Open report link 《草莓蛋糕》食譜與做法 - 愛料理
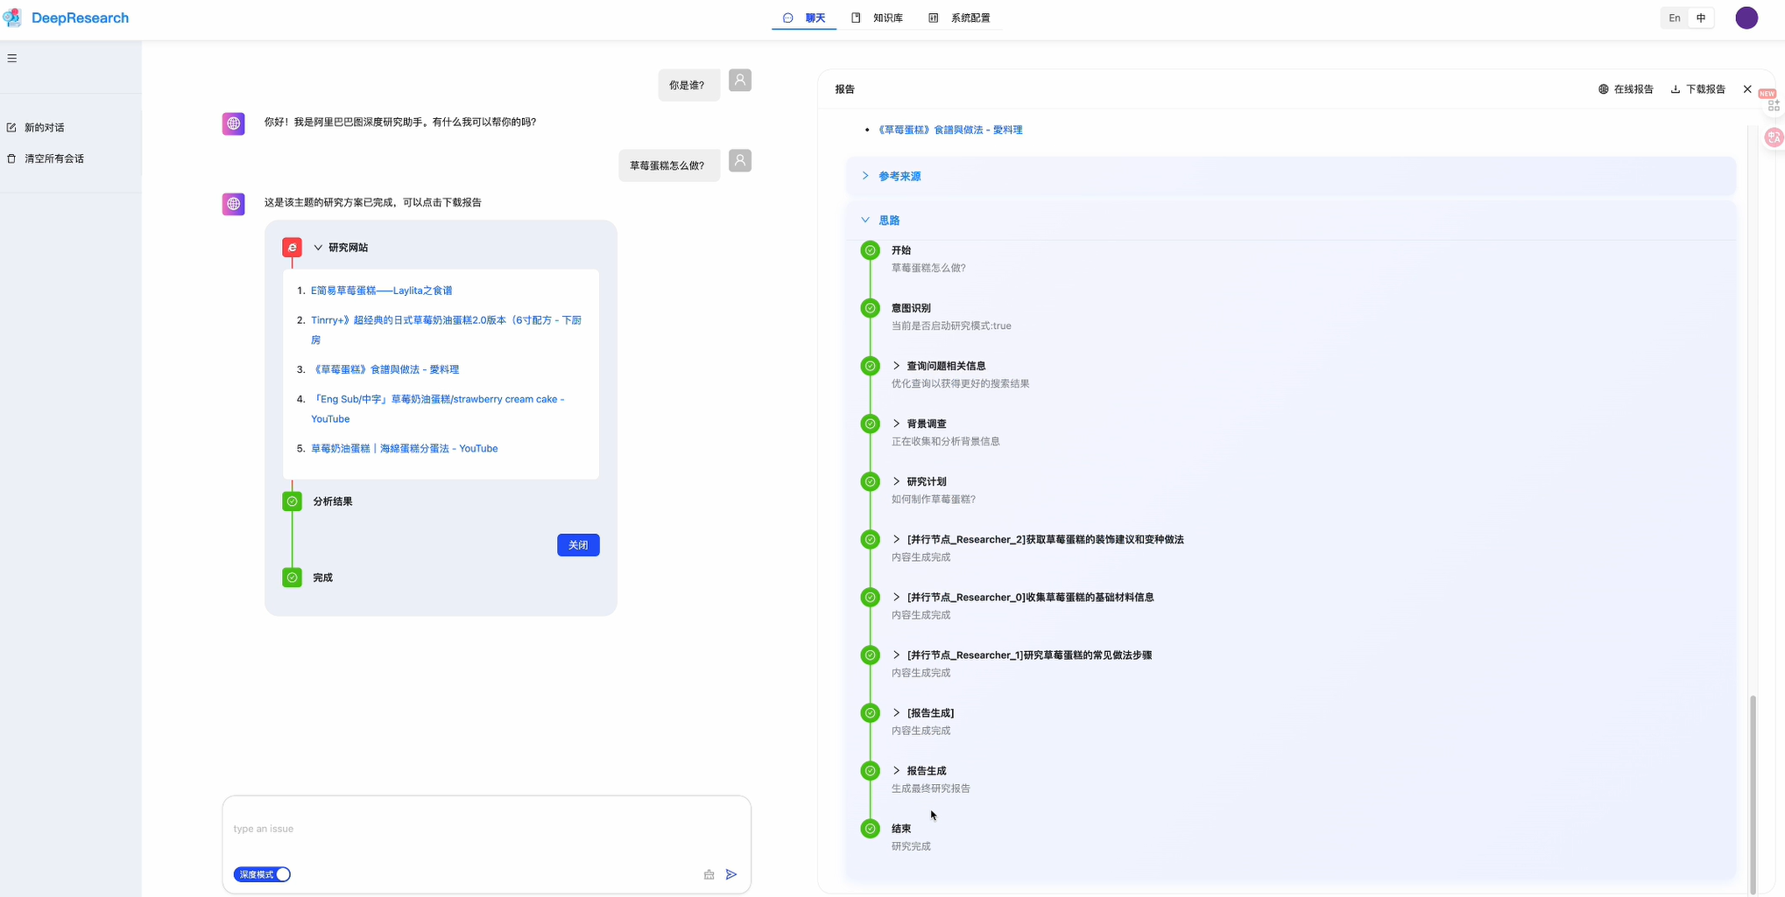Viewport: 1785px width, 897px height. [x=950, y=130]
